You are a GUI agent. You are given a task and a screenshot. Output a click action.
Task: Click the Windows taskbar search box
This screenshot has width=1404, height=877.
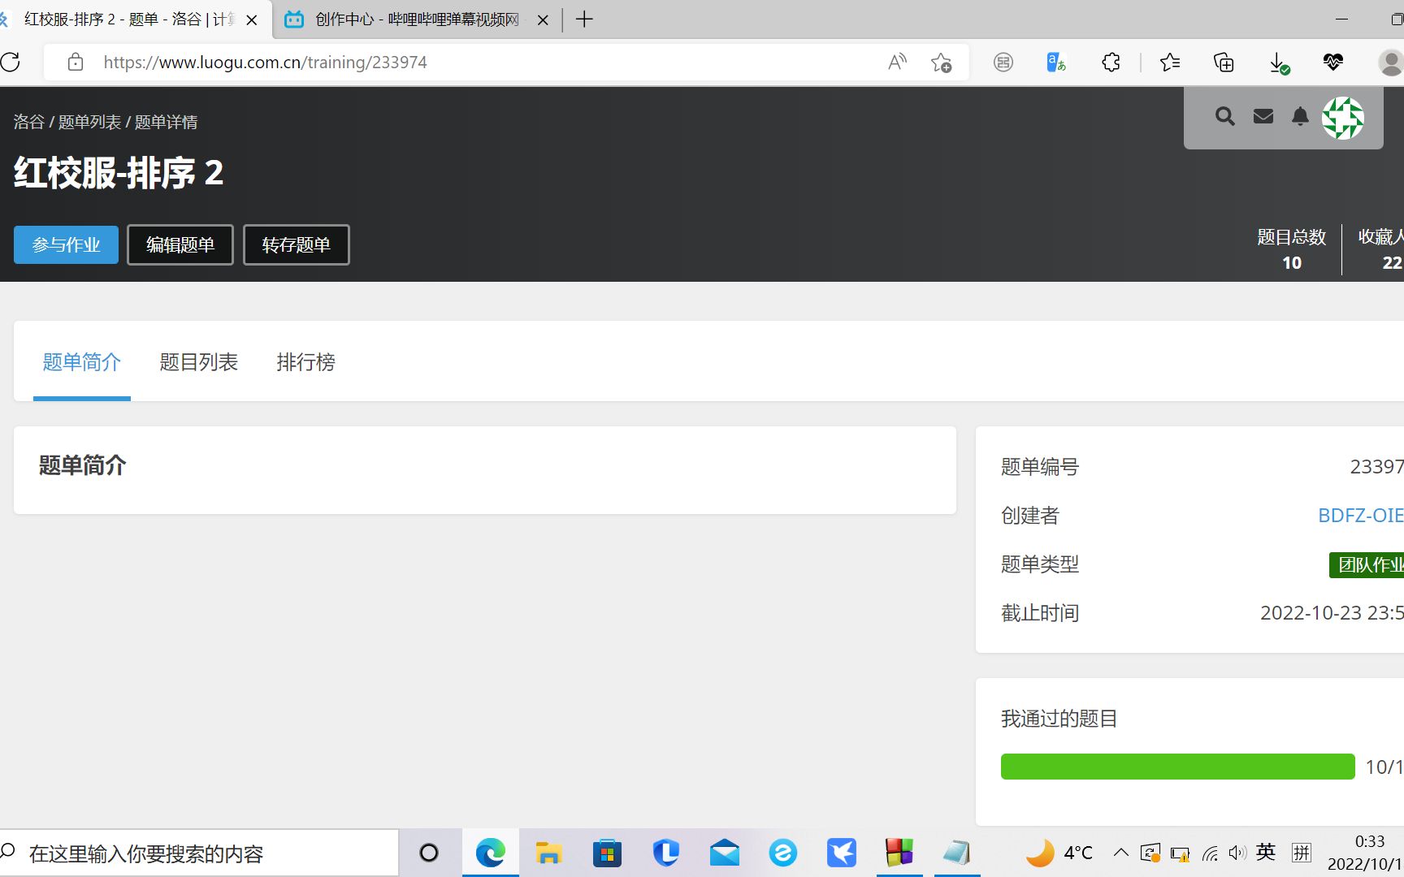point(199,853)
